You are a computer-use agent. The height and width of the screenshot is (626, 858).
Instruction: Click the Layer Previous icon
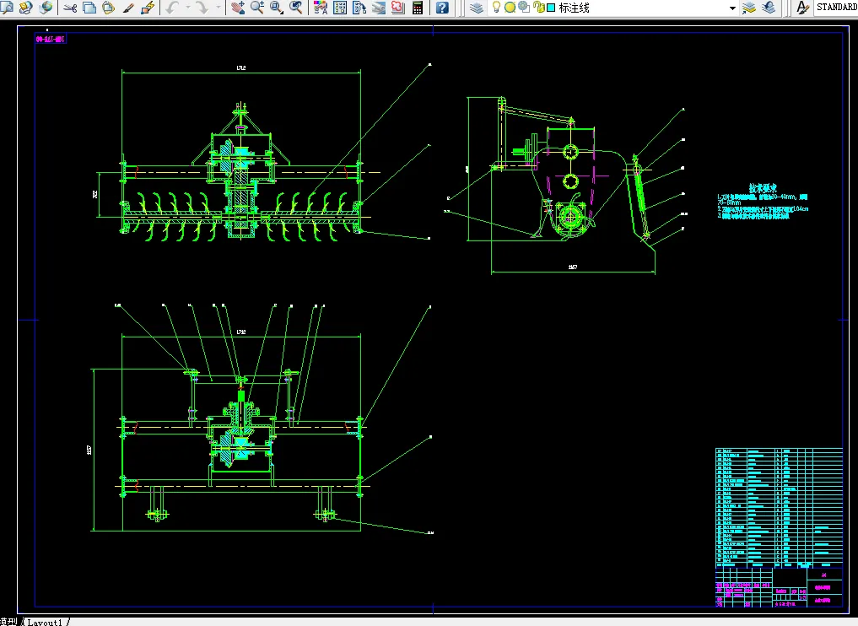[x=769, y=8]
